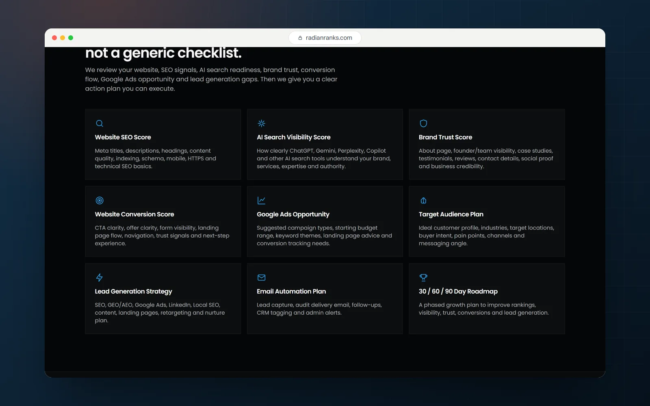Click the Email Automation Plan heading
This screenshot has height=406, width=650.
click(291, 292)
